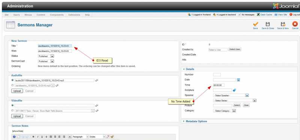Viewport: 300px width, 140px height.
Task: Select the audiofile dropdown radio button
Action: (12, 86)
